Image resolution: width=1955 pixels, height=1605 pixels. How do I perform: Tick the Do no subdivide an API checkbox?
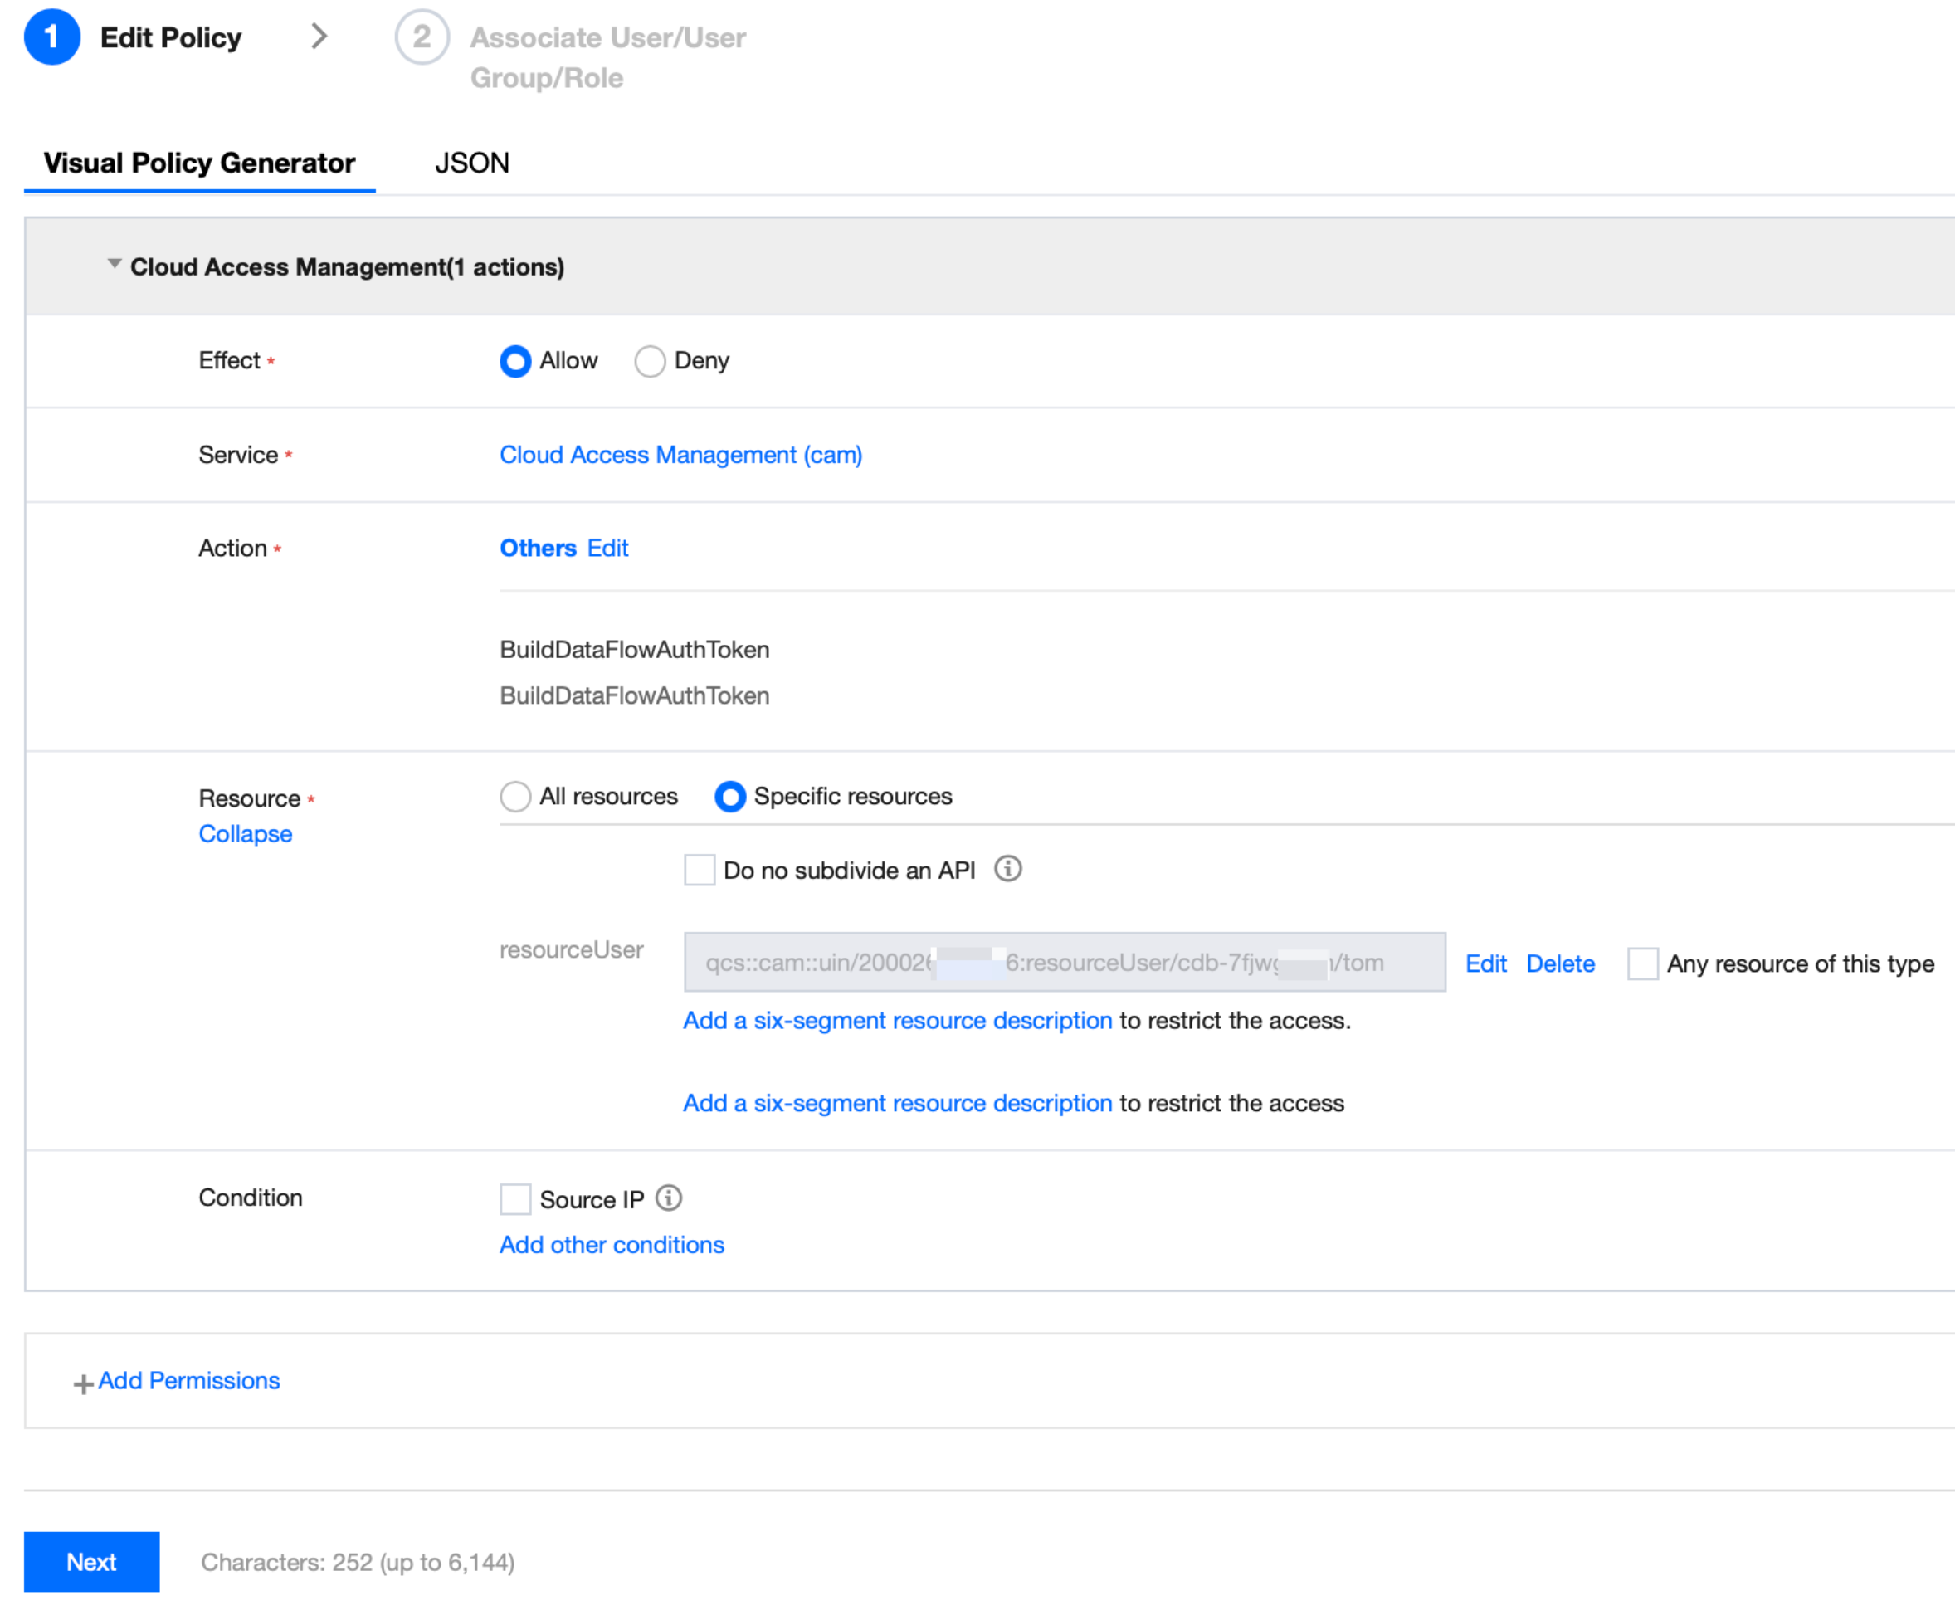(x=699, y=870)
